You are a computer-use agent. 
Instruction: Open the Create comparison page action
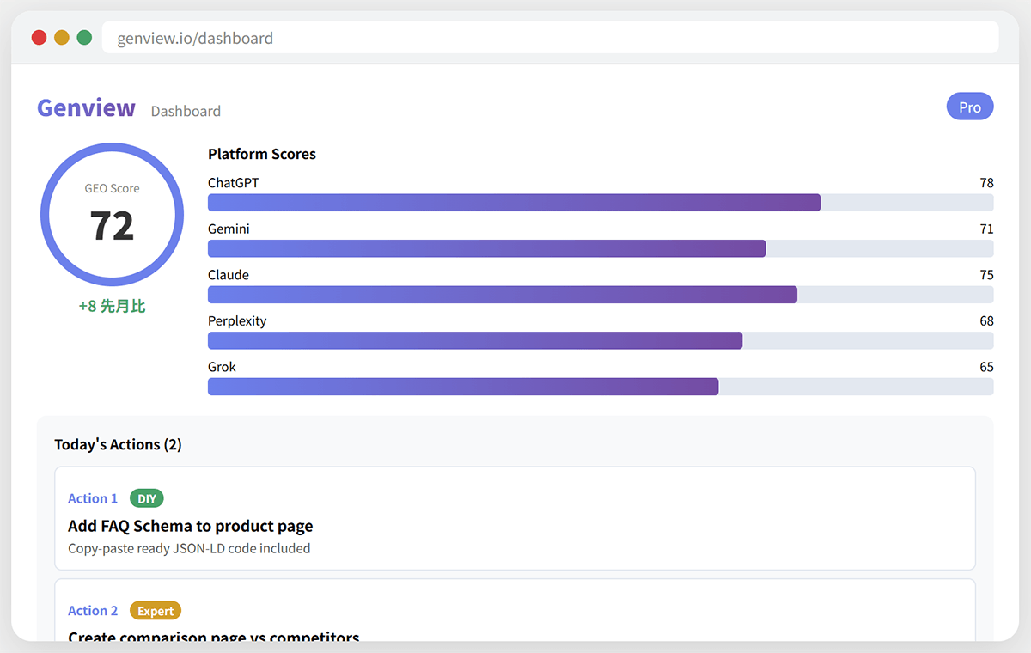pos(514,634)
